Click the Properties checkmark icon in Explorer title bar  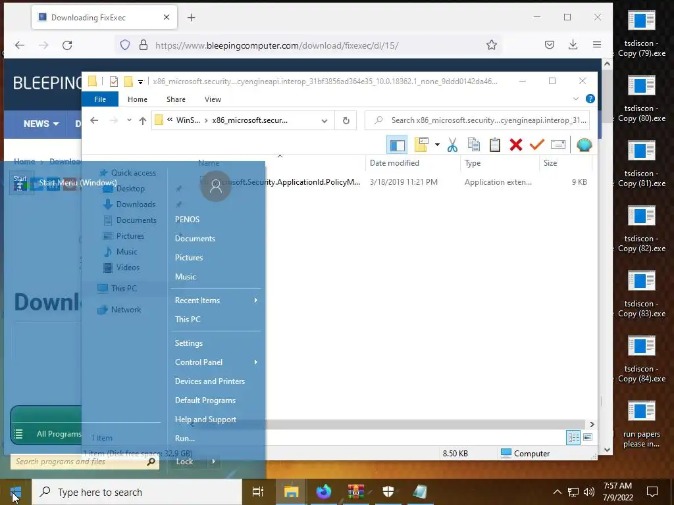point(113,81)
